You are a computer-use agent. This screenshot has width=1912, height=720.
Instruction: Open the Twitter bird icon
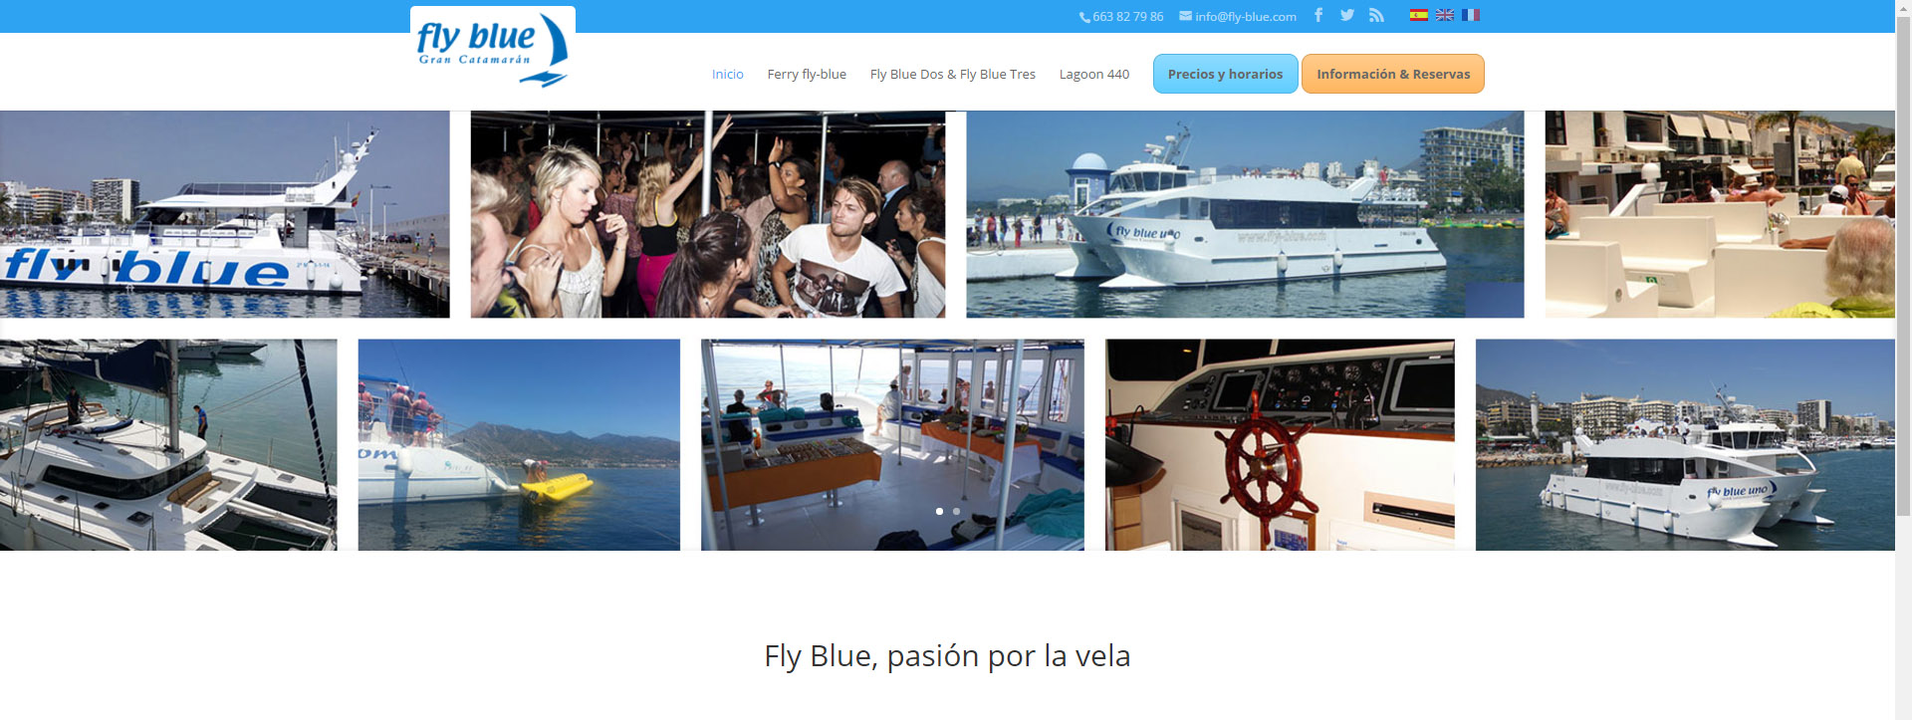tap(1347, 15)
